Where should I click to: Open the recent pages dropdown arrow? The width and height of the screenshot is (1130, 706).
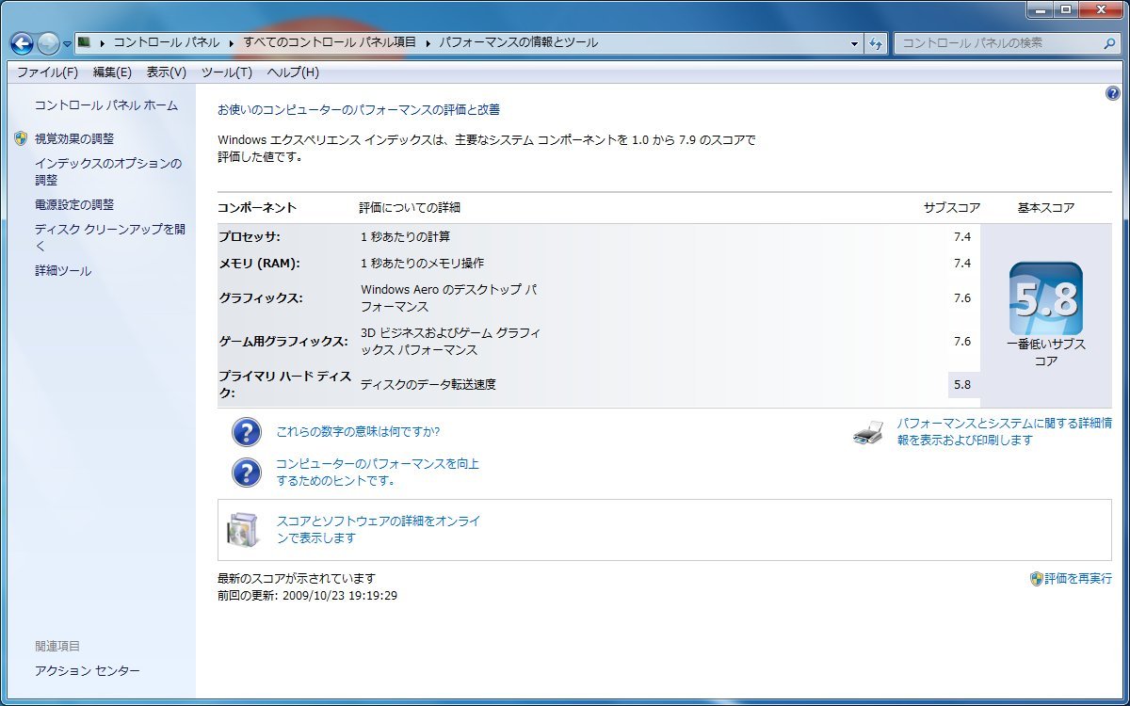click(67, 44)
